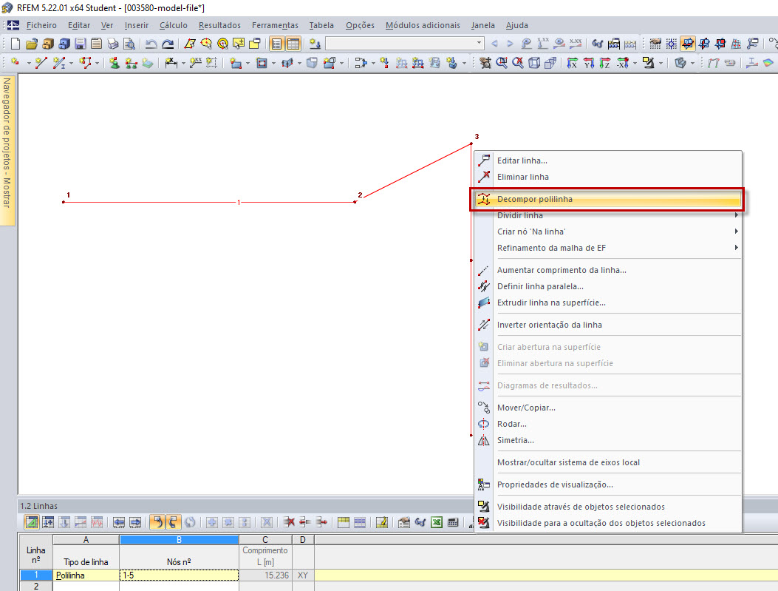
Task: Open the Navegador de projetos side tab
Action: 7,149
